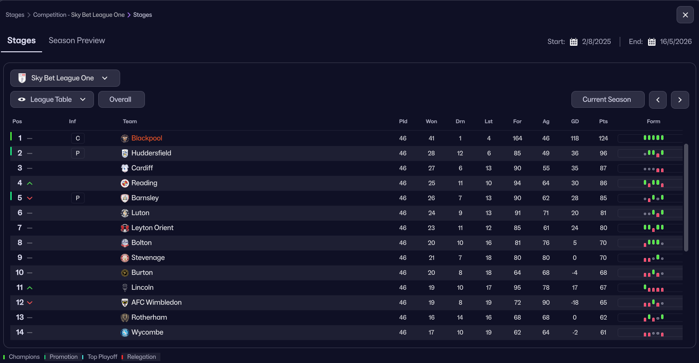Click the Current Season button
The width and height of the screenshot is (699, 363).
pos(606,99)
